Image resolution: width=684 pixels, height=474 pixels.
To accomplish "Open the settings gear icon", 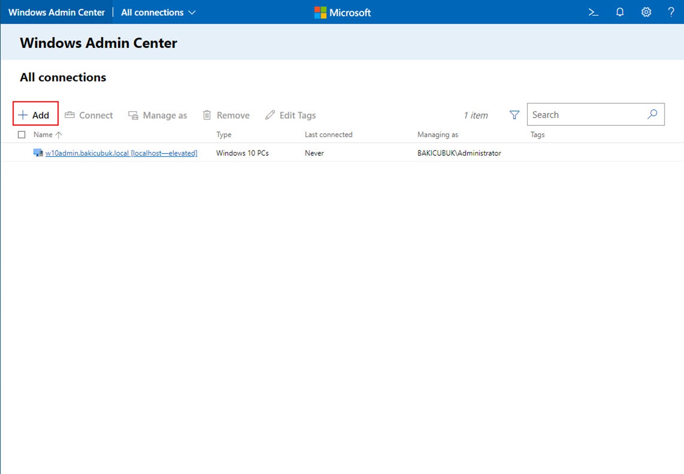I will pyautogui.click(x=646, y=12).
